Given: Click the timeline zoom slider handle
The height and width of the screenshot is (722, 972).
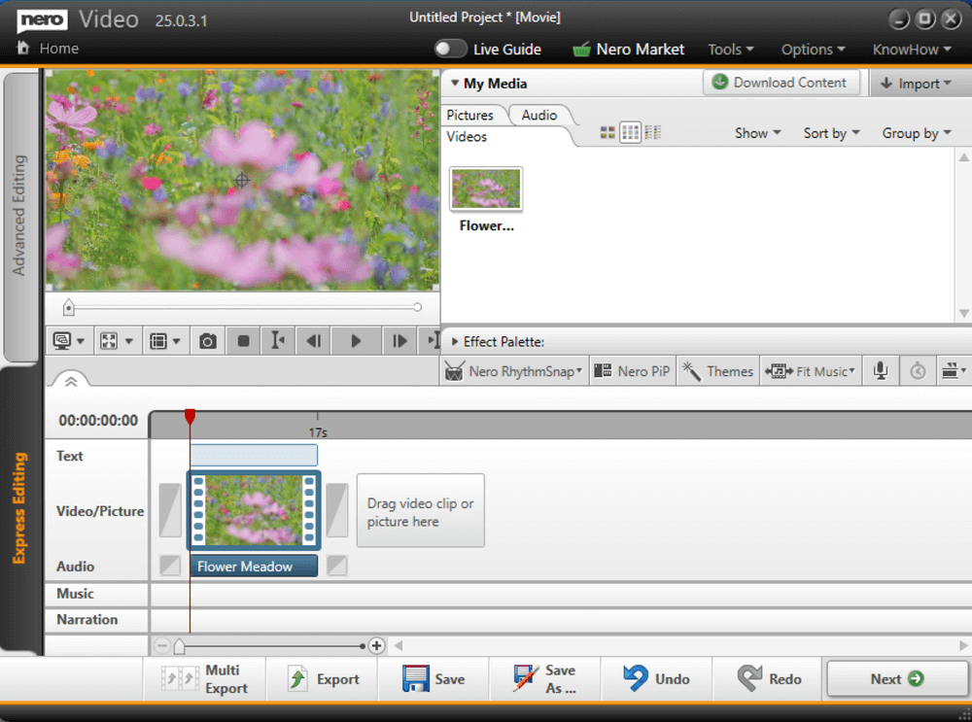Looking at the screenshot, I should (179, 646).
